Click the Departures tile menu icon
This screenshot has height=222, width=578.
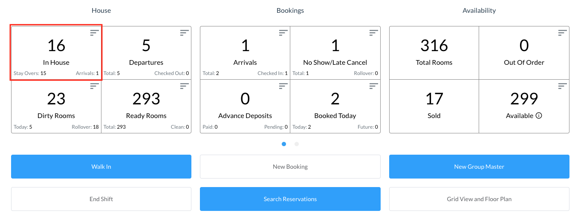(184, 33)
